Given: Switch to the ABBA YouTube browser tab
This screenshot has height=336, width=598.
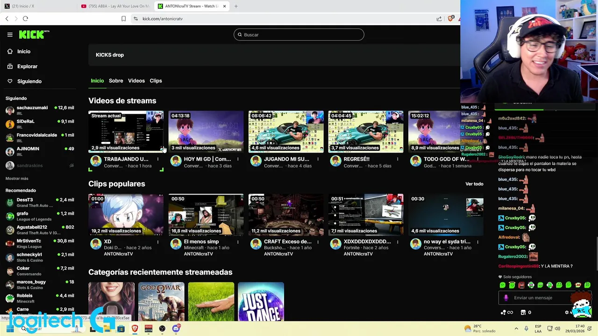Looking at the screenshot, I should coord(116,6).
